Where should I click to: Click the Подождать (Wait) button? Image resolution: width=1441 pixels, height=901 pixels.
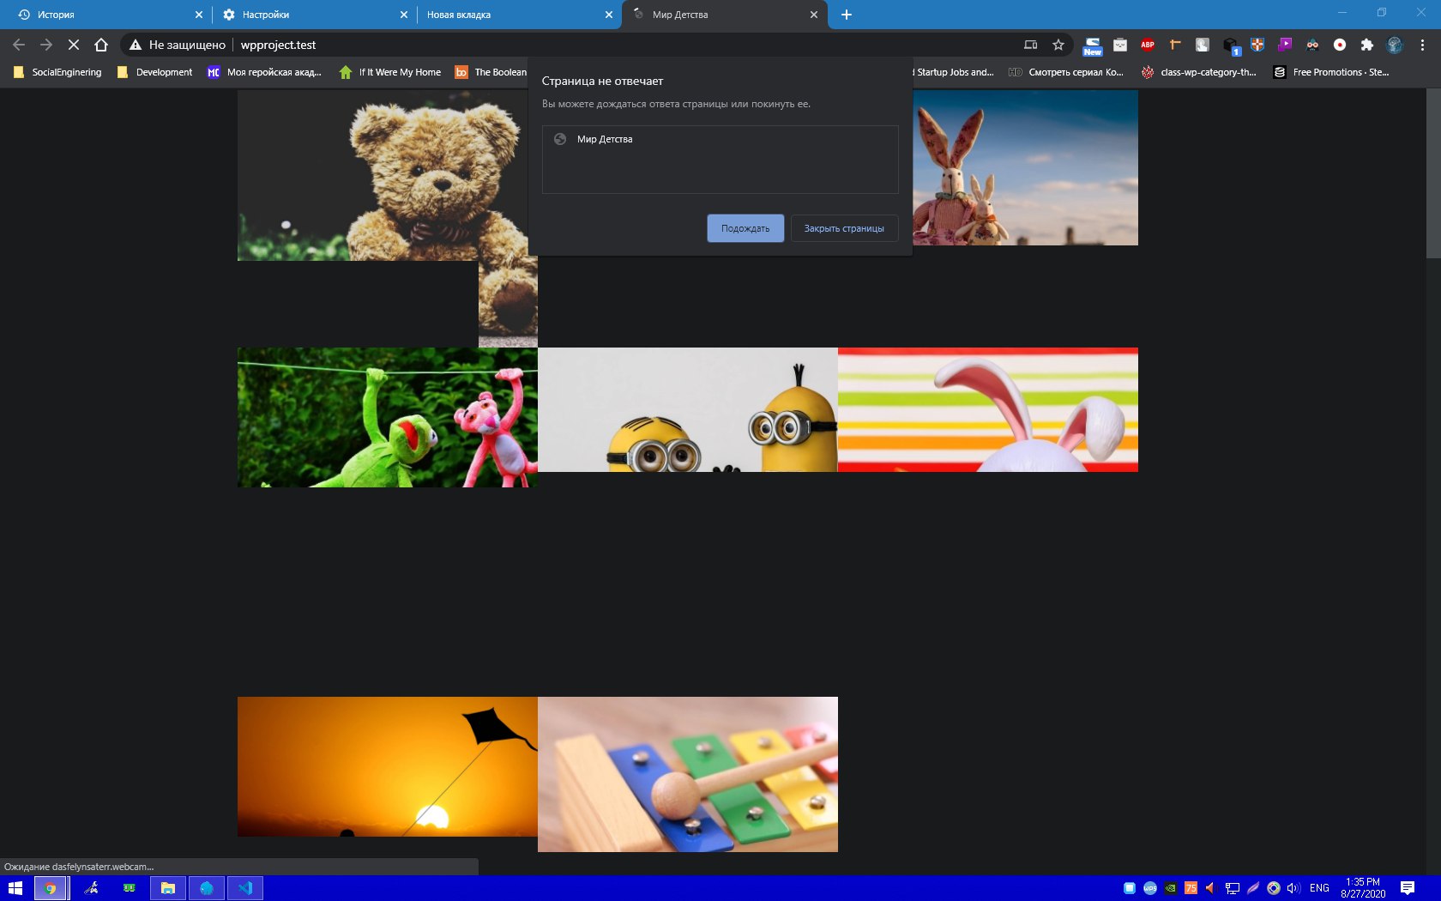coord(745,228)
